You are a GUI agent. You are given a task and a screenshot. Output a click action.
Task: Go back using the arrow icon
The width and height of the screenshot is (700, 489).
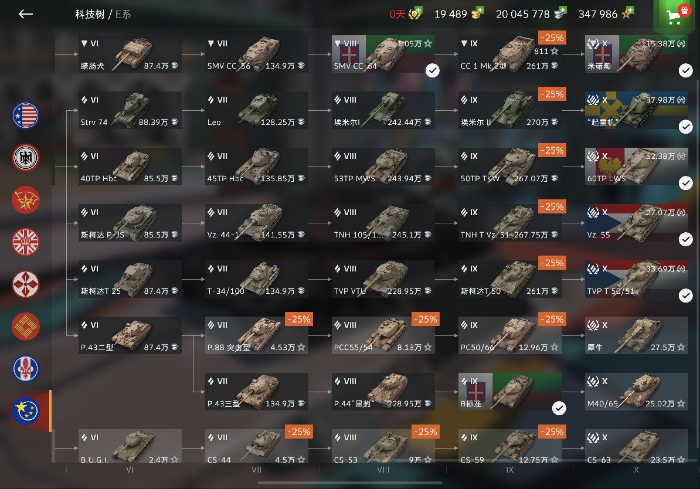point(25,14)
